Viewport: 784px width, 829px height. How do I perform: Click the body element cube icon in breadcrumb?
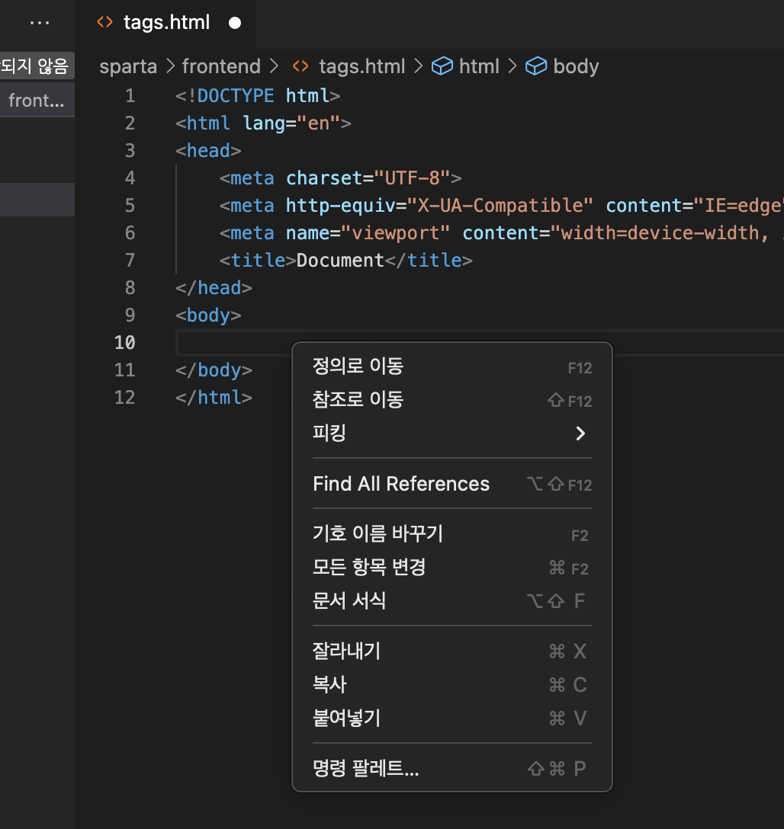tap(536, 66)
